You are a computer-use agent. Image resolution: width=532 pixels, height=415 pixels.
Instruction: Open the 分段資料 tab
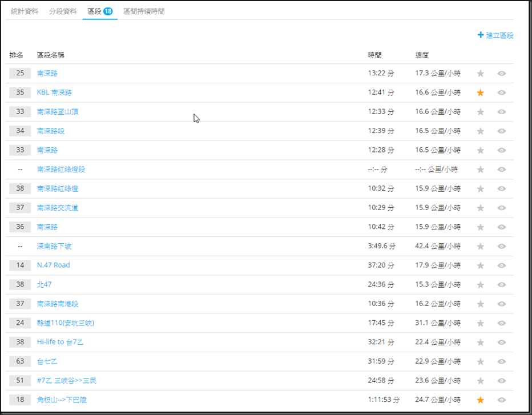coord(63,11)
